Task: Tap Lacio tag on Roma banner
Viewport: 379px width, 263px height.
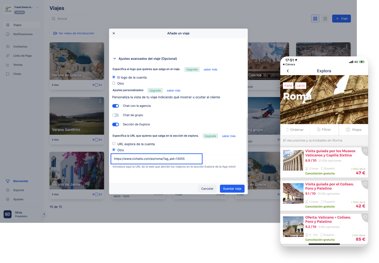Action: pyautogui.click(x=301, y=85)
